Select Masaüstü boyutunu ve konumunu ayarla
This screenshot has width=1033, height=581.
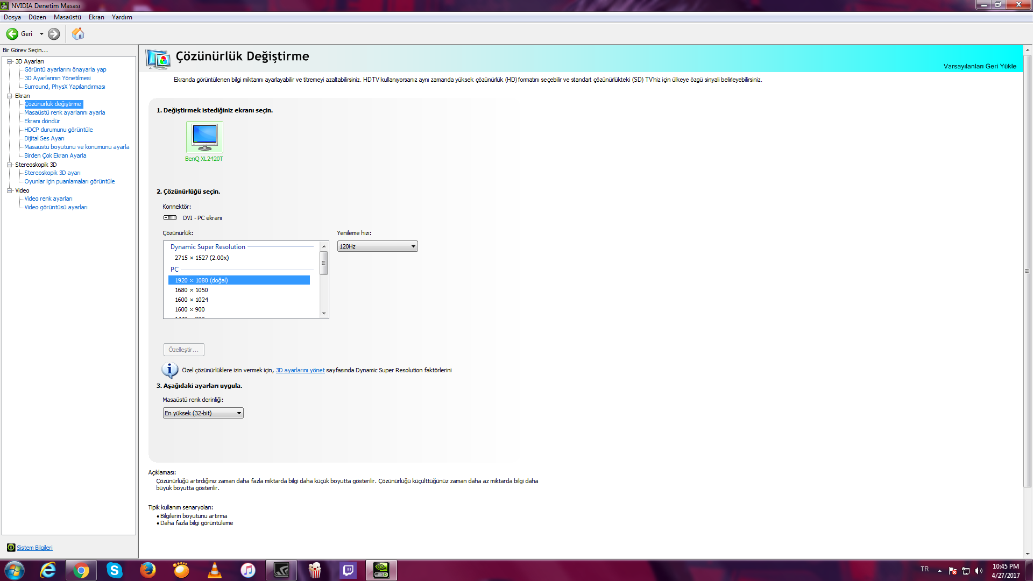76,147
